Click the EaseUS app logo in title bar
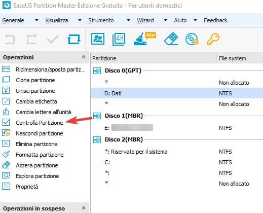The width and height of the screenshot is (263, 213). coord(7,5)
